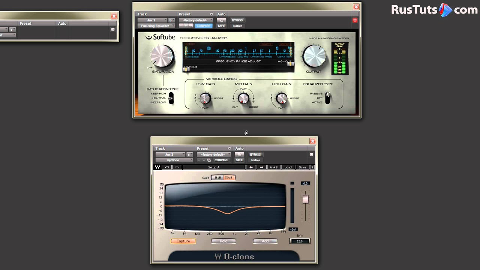Click the Q-Clone output fader handle
This screenshot has height=270, width=480.
tap(305, 199)
